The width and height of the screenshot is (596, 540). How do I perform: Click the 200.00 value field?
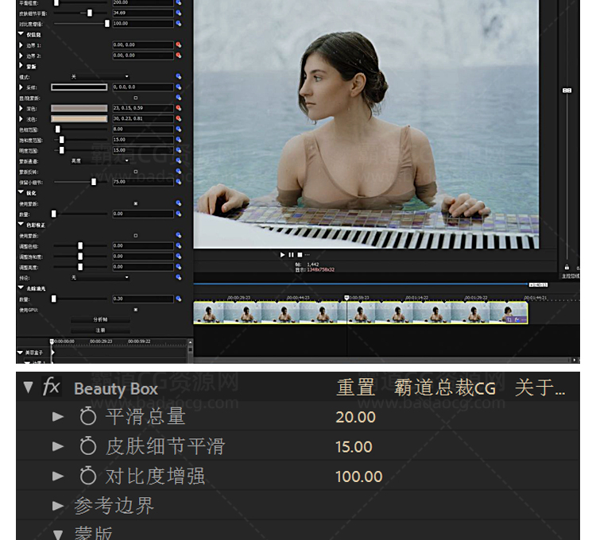tap(143, 2)
